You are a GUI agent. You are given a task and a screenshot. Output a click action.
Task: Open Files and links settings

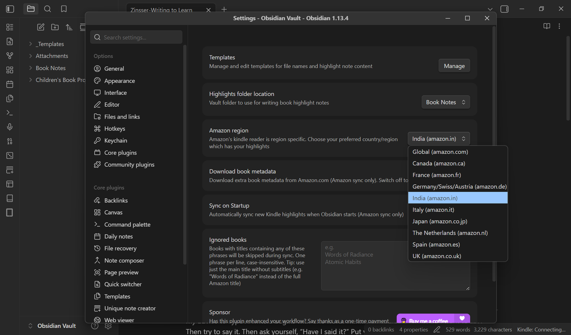tap(136, 117)
